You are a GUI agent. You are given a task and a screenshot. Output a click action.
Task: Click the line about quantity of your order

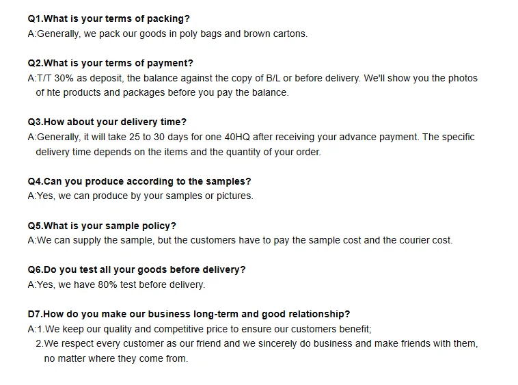point(178,152)
